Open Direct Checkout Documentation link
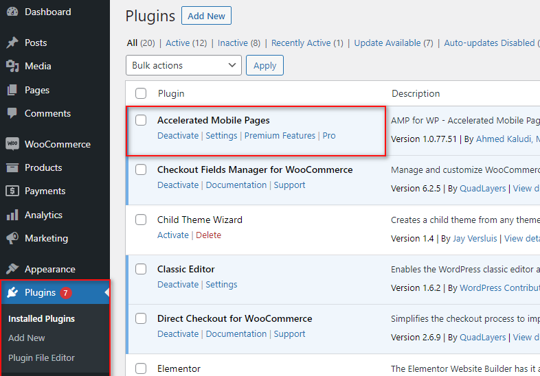This screenshot has height=376, width=540. click(x=236, y=334)
